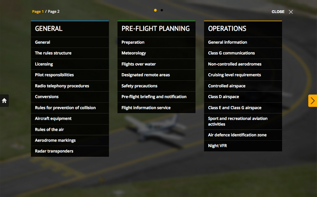Click the yellow next-page arrow
Image resolution: width=317 pixels, height=197 pixels.
click(313, 101)
